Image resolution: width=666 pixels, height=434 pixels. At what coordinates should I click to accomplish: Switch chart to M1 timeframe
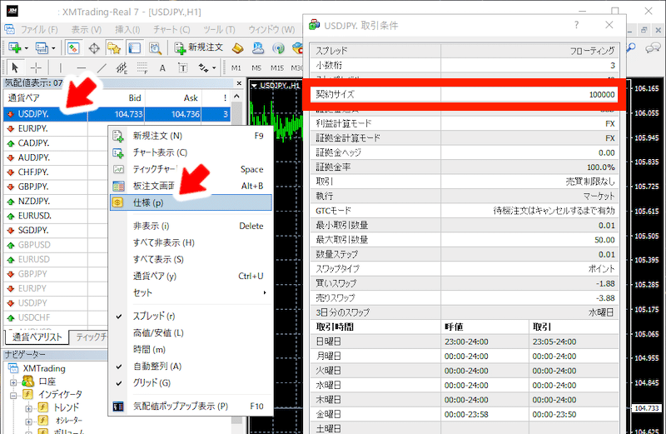coord(236,68)
